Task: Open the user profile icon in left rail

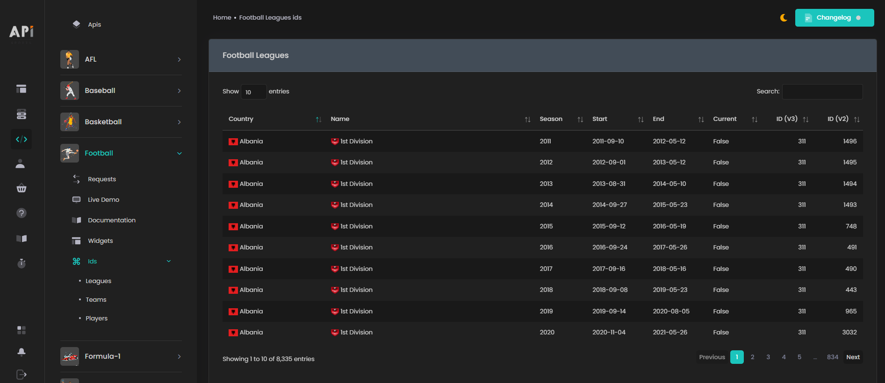Action: pyautogui.click(x=21, y=163)
